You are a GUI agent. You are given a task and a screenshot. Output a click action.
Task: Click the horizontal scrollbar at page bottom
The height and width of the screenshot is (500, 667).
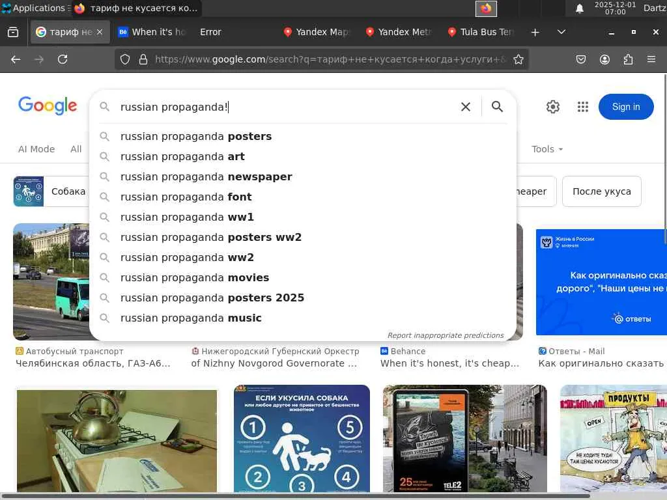point(295,496)
